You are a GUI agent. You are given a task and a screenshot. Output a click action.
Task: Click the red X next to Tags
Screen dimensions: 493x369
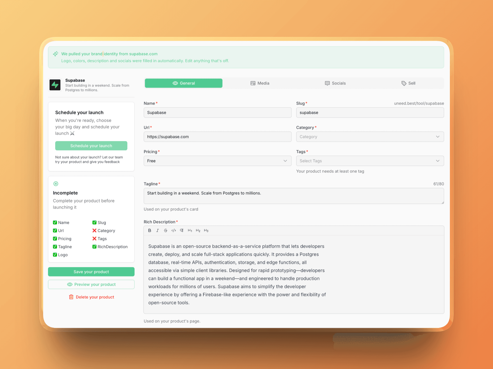coord(94,239)
